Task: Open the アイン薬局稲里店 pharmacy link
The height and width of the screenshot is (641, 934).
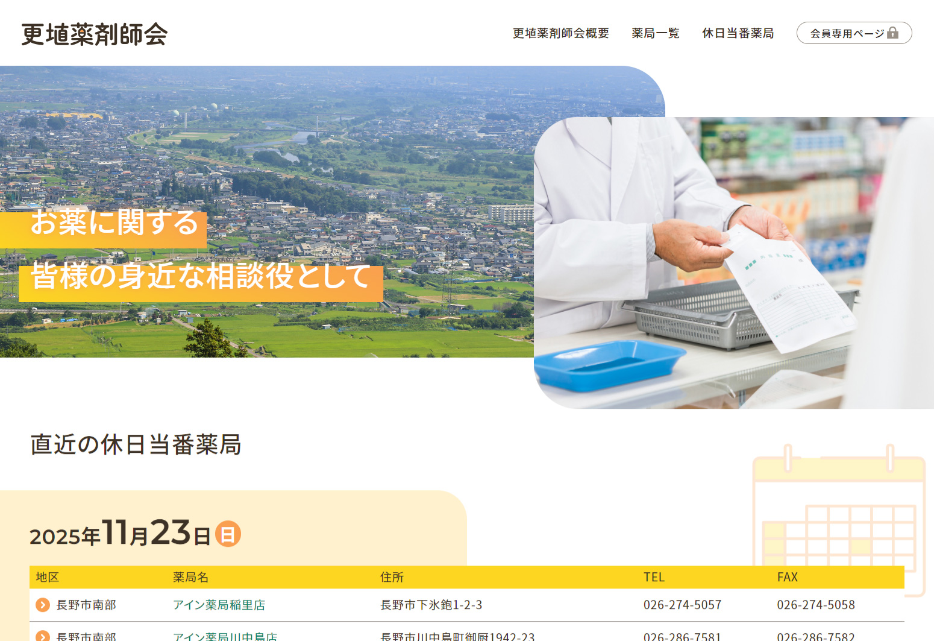Action: [x=219, y=605]
